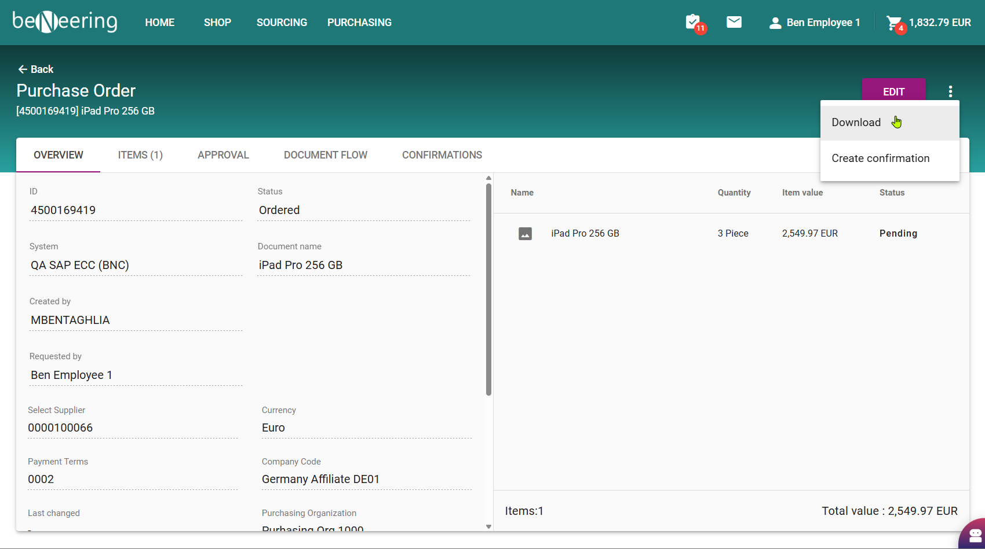Choose Create confirmation menu entry
Image resolution: width=985 pixels, height=549 pixels.
click(880, 159)
